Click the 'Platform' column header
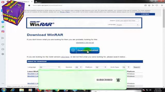The height and width of the screenshot is (92, 165). 131,72
